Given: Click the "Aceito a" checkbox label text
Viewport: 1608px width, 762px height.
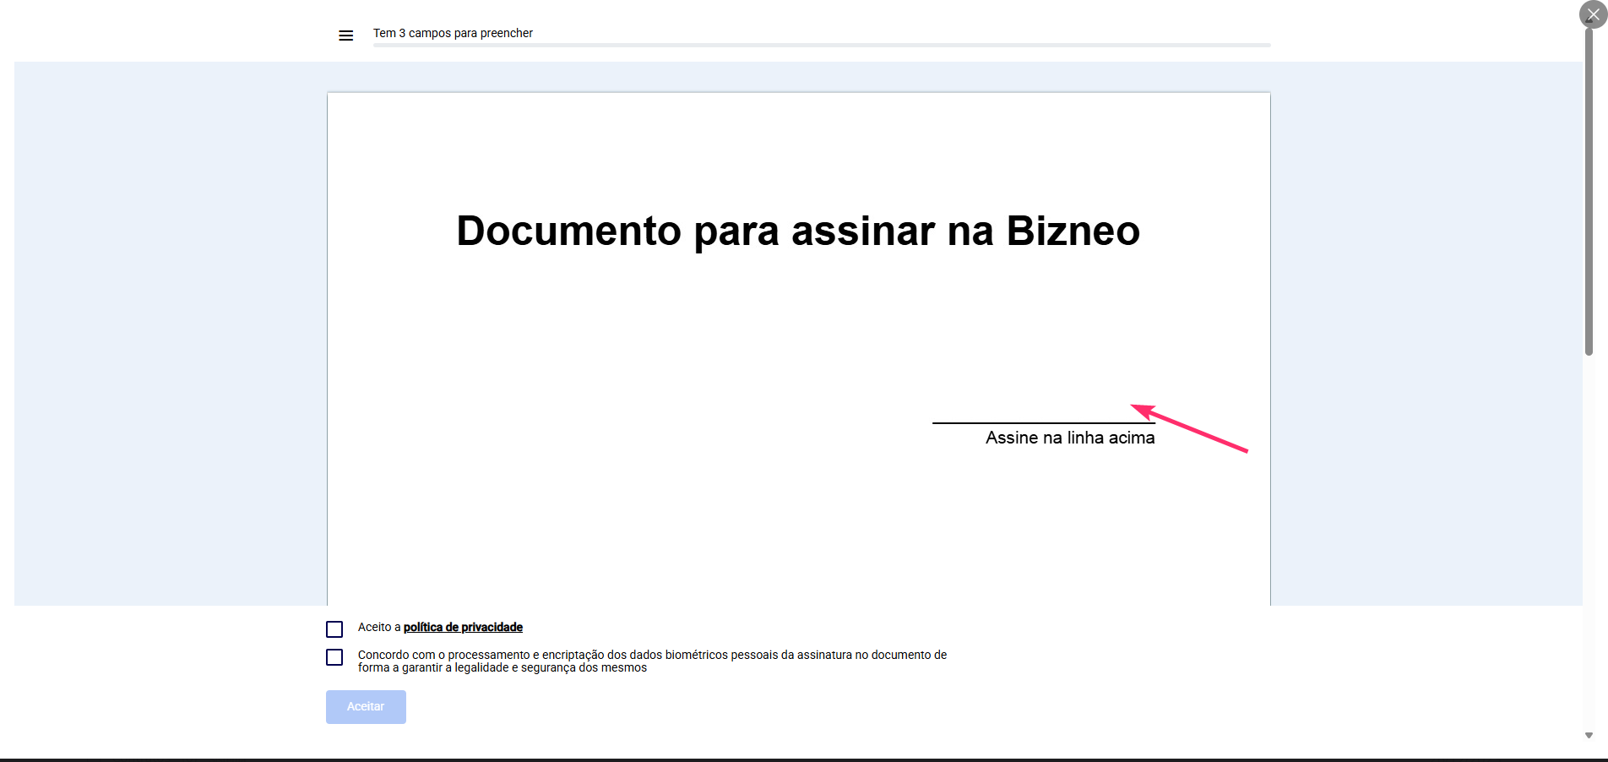Looking at the screenshot, I should 379,627.
